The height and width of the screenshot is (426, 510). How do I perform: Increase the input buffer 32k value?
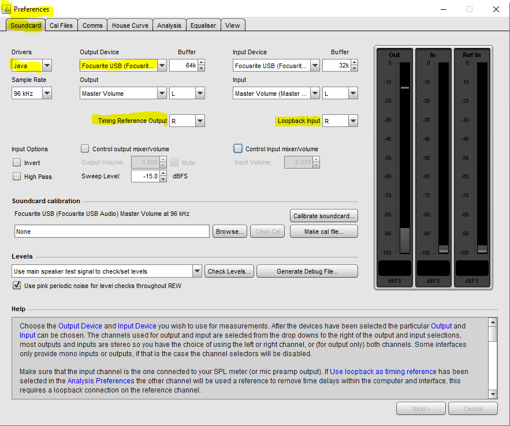coord(355,63)
